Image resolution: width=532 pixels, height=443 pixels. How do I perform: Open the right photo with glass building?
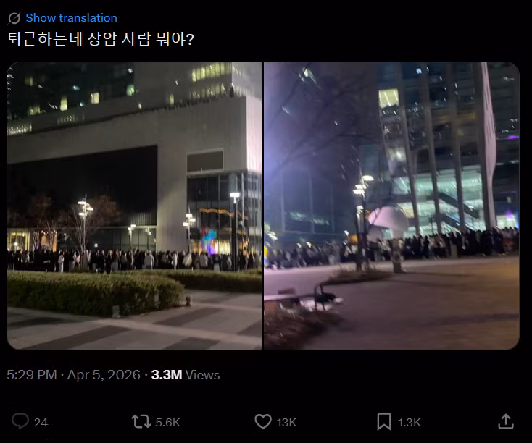click(x=391, y=206)
